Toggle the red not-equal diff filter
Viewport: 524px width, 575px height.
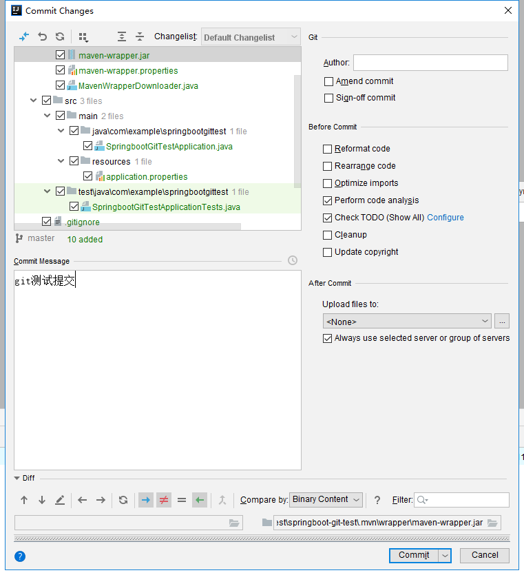pyautogui.click(x=164, y=500)
